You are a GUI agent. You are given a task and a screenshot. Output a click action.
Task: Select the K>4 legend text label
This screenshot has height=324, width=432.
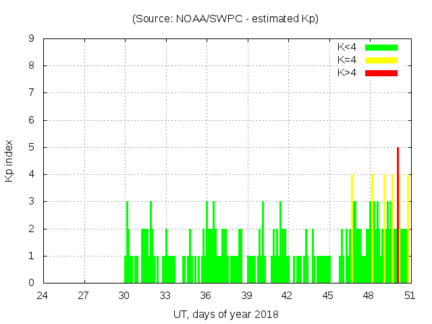(347, 73)
